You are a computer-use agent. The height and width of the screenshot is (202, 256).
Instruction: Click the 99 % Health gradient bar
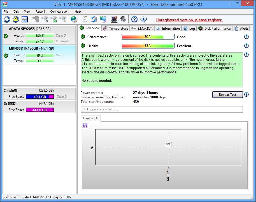(x=148, y=46)
